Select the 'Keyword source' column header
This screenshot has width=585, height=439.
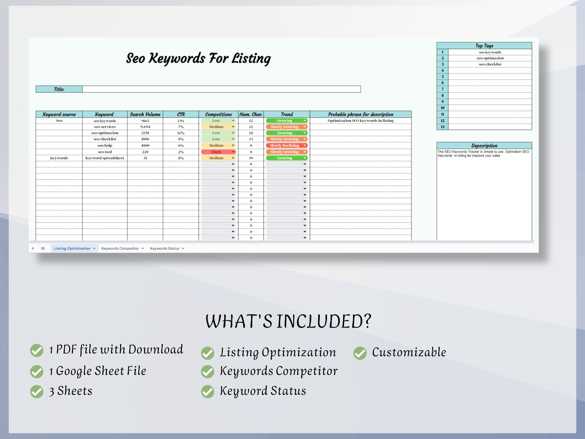click(59, 114)
